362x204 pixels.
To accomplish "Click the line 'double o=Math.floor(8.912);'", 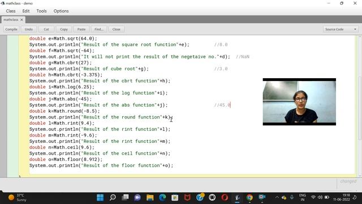I will [66, 159].
